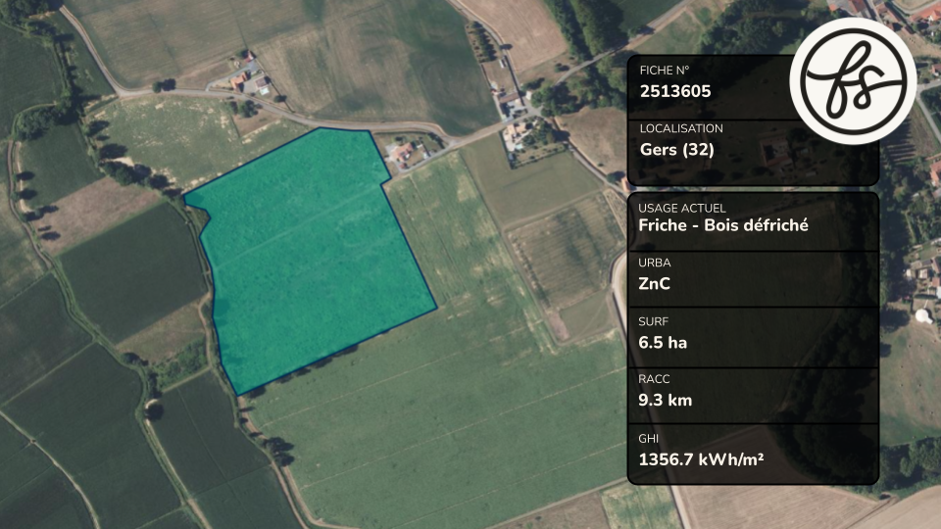Click the URBA label
Image resolution: width=941 pixels, height=529 pixels.
coord(654,263)
